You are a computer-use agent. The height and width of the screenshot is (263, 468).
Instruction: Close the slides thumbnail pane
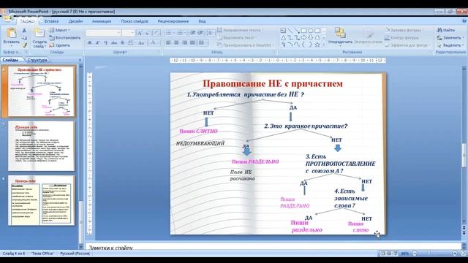(x=80, y=60)
